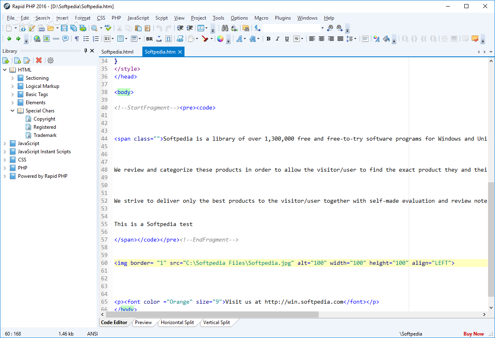Switch to the Preview tab

(143, 322)
